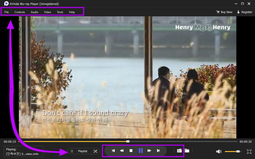
Task: Click the Buy Now button
Action: click(x=224, y=12)
